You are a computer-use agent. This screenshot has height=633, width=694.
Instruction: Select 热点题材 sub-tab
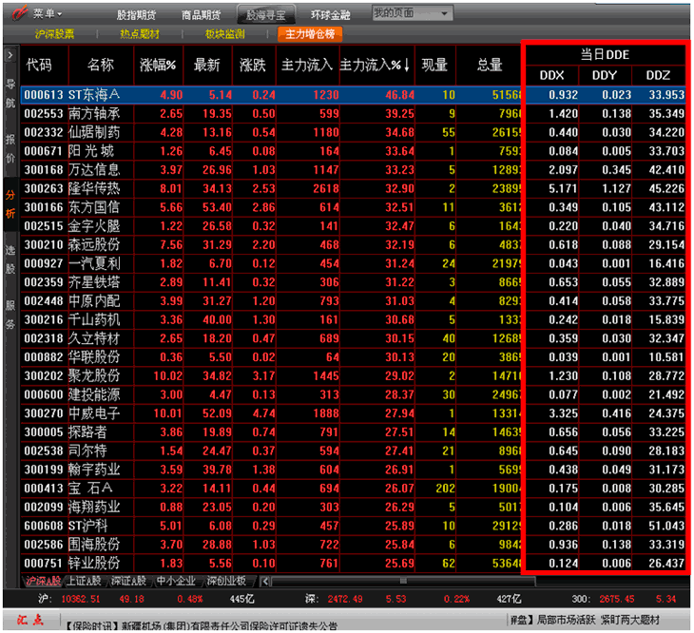pyautogui.click(x=140, y=34)
